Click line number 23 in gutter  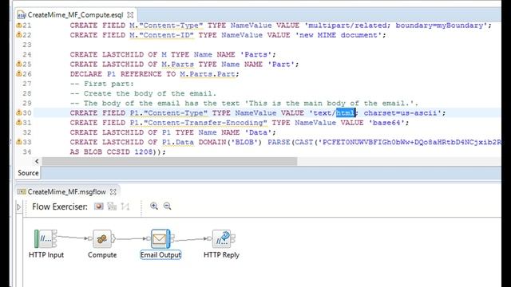point(27,45)
